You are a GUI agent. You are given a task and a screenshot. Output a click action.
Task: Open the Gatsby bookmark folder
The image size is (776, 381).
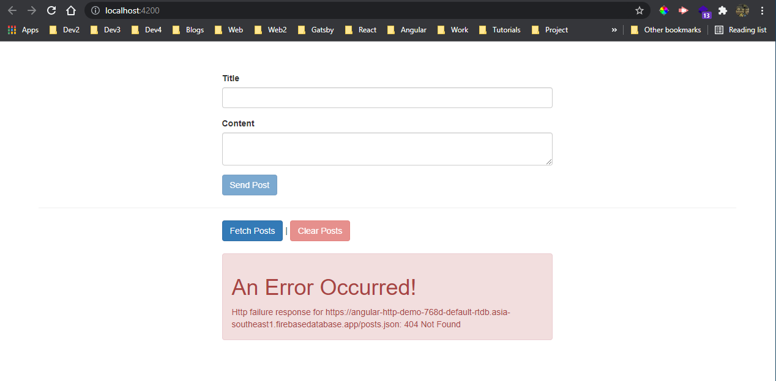315,29
